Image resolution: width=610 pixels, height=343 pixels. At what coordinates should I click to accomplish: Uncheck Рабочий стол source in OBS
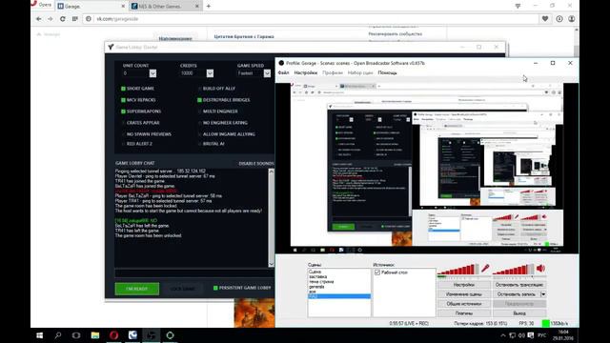377,272
